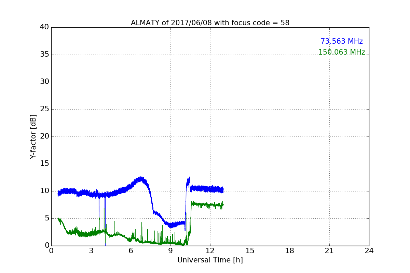Click x-axis tick label 18
Screen dimensions: 410x273
290,250
